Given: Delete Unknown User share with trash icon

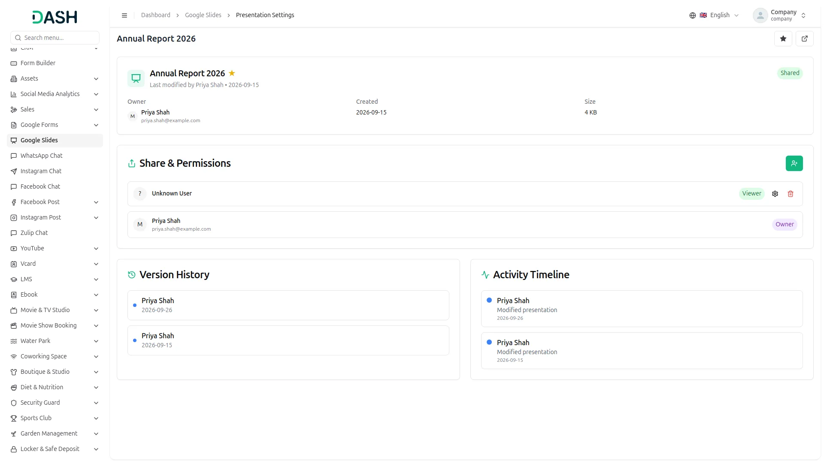Looking at the screenshot, I should (791, 194).
